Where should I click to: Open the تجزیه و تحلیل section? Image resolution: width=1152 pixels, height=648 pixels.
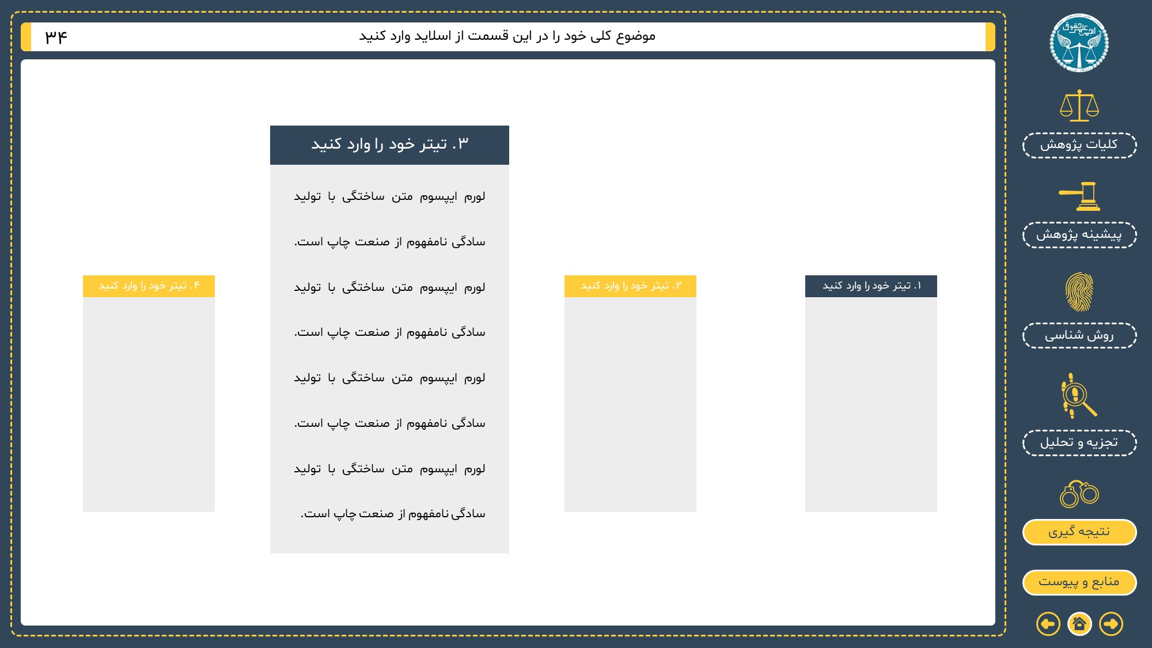(x=1079, y=443)
